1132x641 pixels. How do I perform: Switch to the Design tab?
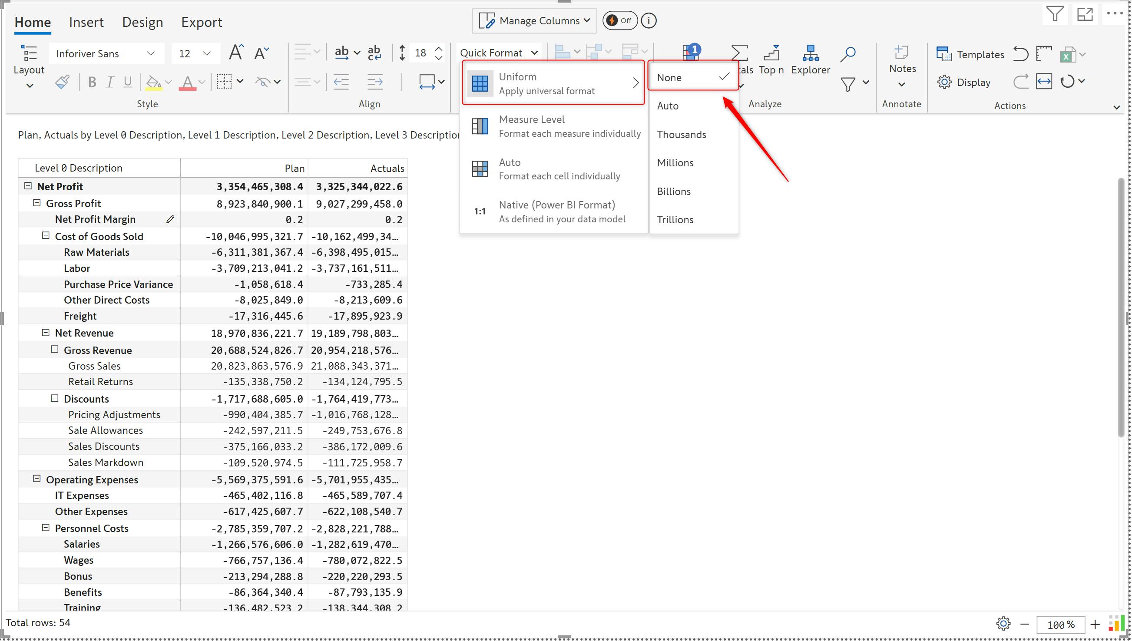pos(142,22)
